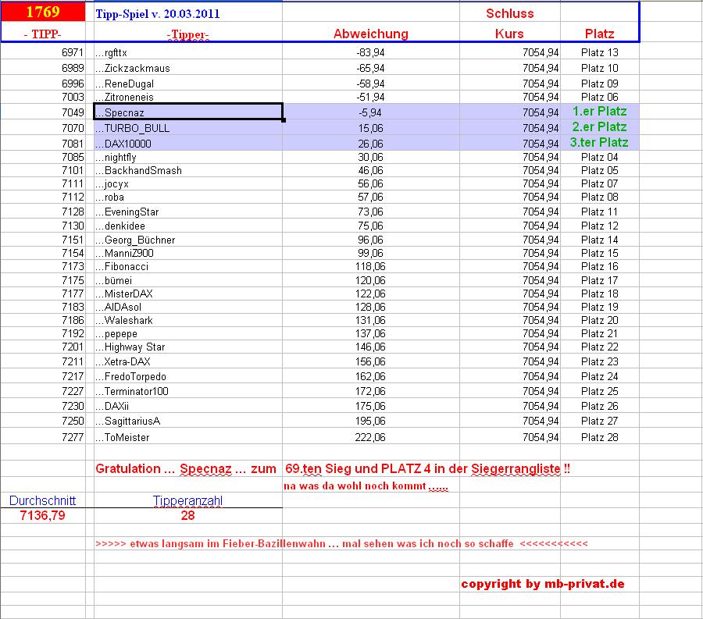Click the Zickzackmaus name cell
This screenshot has width=703, height=619.
click(x=187, y=68)
